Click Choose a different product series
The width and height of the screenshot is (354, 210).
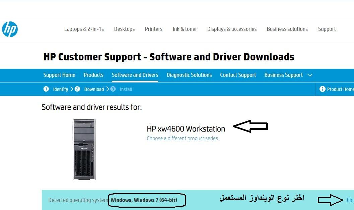[x=183, y=138]
